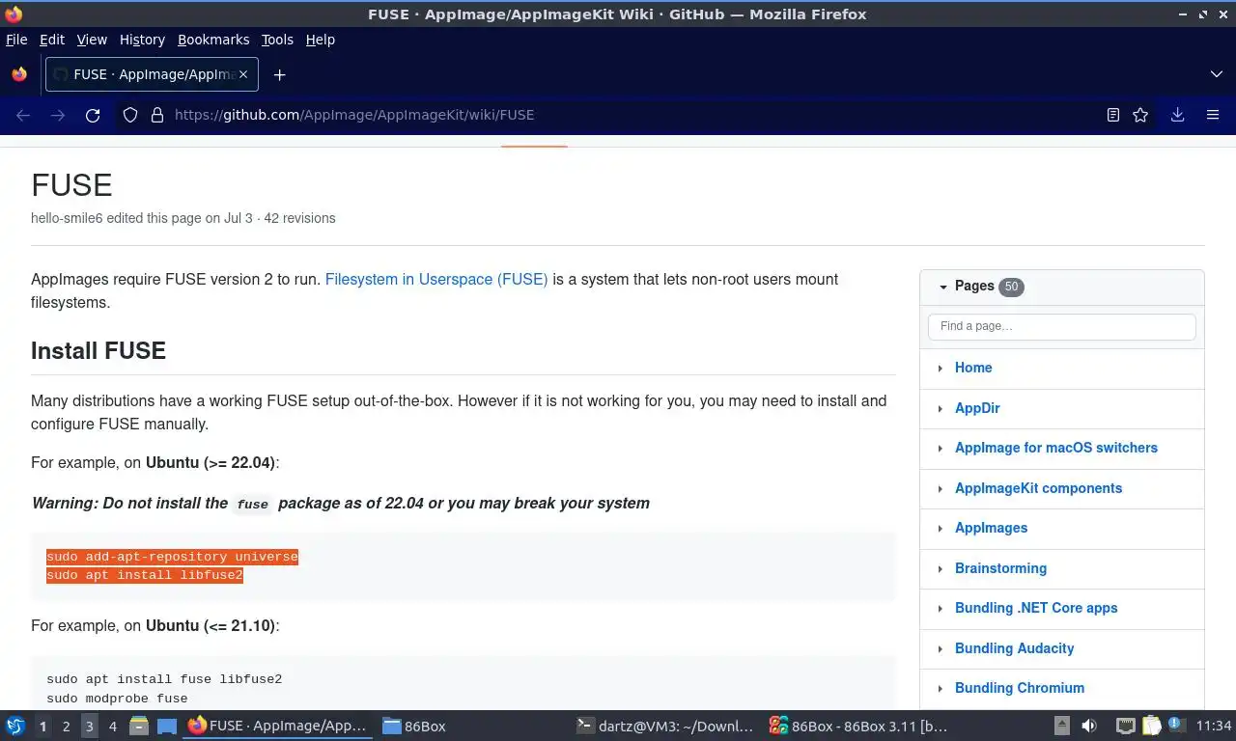The width and height of the screenshot is (1236, 741).
Task: Launch the file manager from taskbar
Action: coord(139,726)
